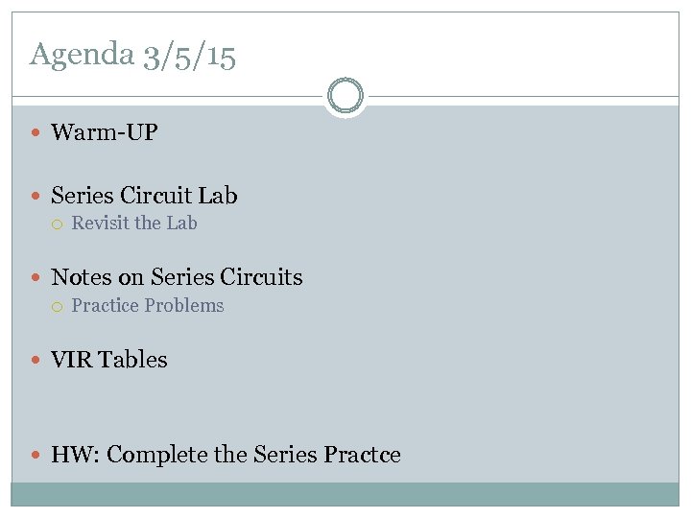
Task: Click the hollow sub-bullet beside Practice Problems
Action: 58,307
